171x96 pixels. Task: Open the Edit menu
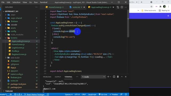click(x=8, y=2)
